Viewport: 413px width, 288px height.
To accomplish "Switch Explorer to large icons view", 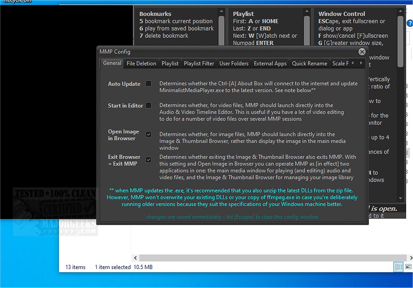I will coord(408,267).
